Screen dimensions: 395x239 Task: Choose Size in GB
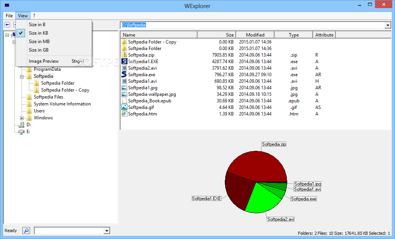point(54,50)
